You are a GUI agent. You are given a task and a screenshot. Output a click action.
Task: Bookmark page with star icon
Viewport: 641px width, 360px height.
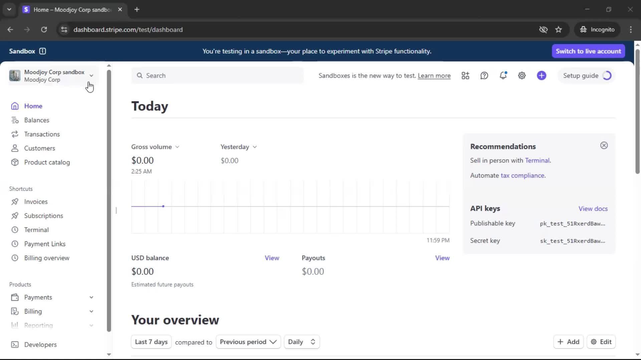(x=559, y=30)
